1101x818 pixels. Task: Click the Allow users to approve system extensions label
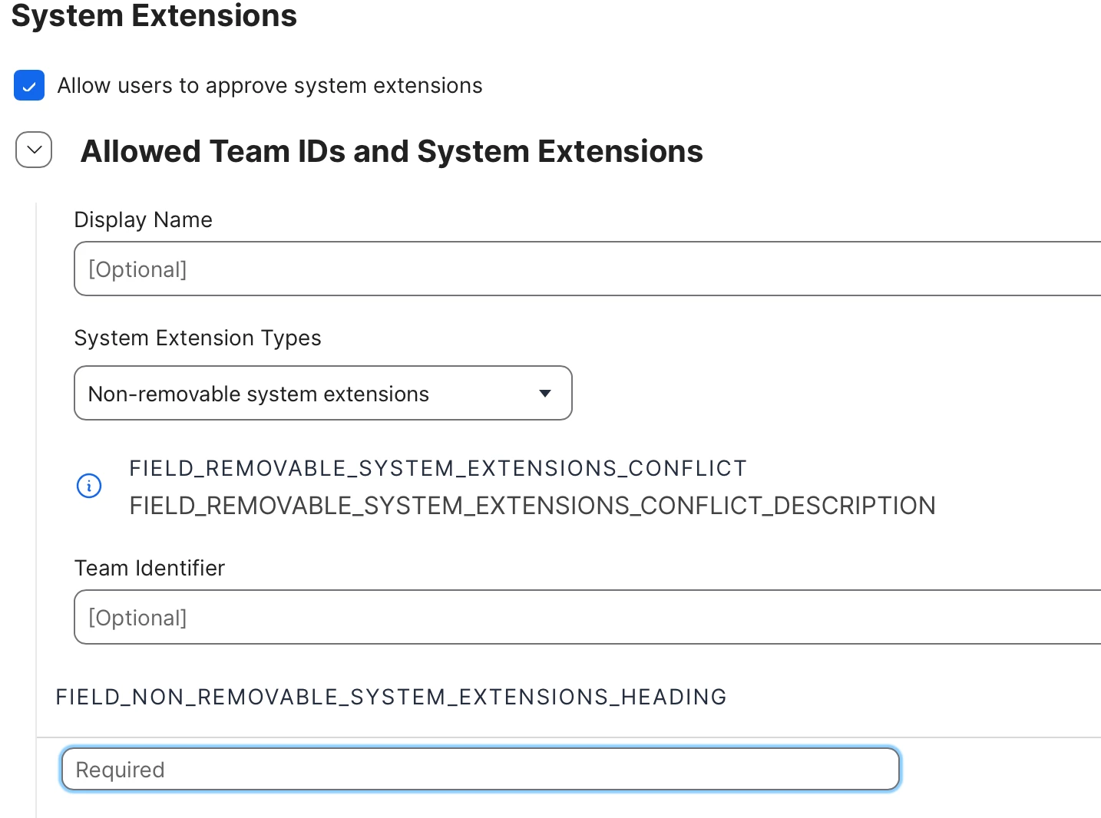270,85
